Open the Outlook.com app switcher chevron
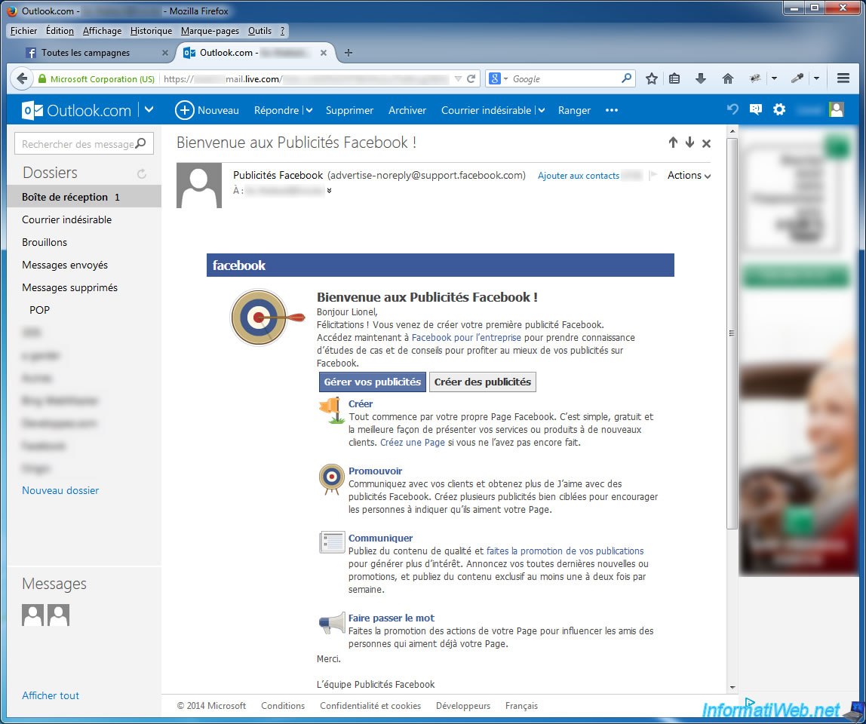 (x=149, y=110)
